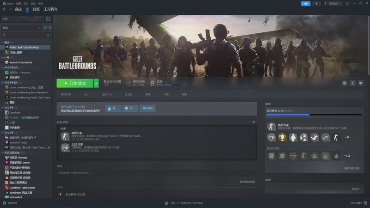
Task: Choose the review later button
Action: [x=148, y=109]
